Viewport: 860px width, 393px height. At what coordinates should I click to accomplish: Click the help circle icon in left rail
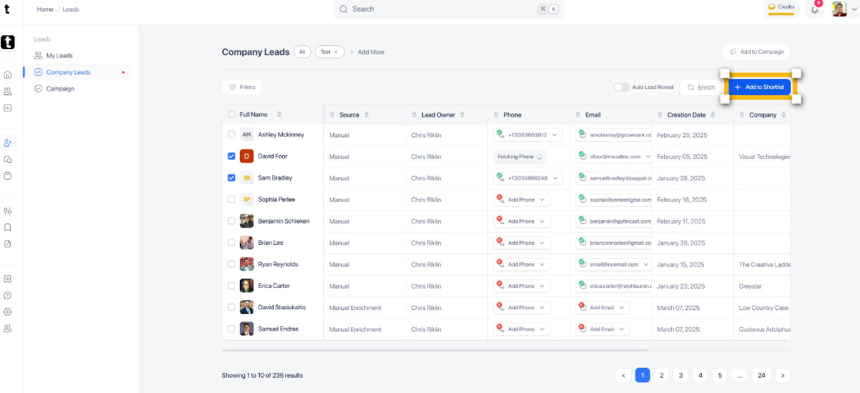tap(8, 296)
